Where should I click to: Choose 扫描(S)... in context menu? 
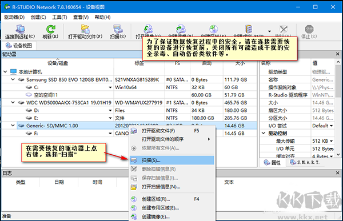[171, 160]
